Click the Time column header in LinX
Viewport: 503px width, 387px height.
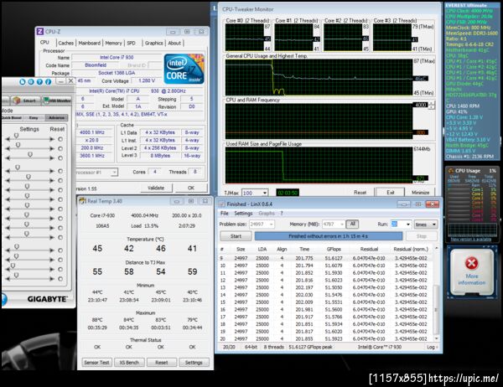click(304, 249)
